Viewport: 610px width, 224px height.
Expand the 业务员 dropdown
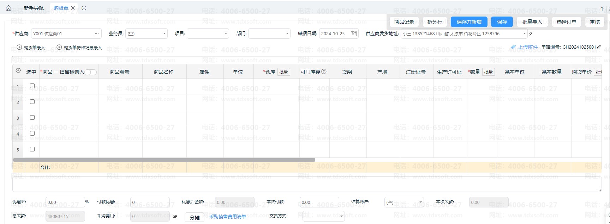tap(165, 34)
